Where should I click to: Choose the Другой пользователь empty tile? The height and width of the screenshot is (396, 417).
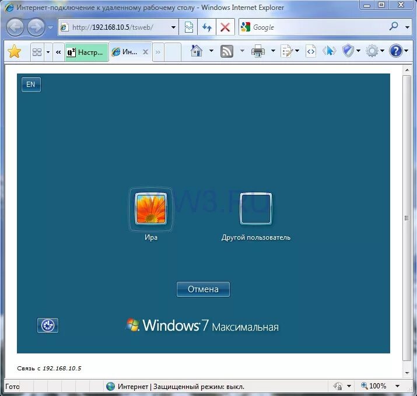click(x=256, y=209)
